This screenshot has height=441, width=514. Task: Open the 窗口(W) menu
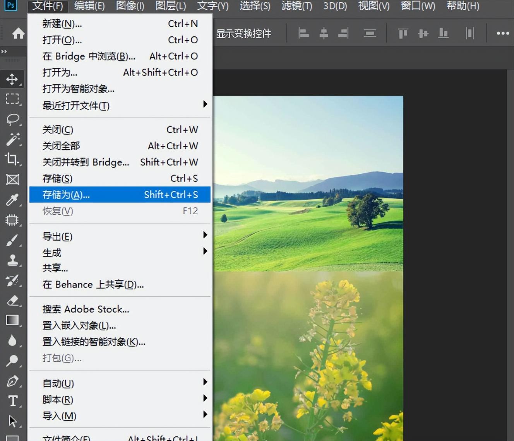click(x=418, y=6)
